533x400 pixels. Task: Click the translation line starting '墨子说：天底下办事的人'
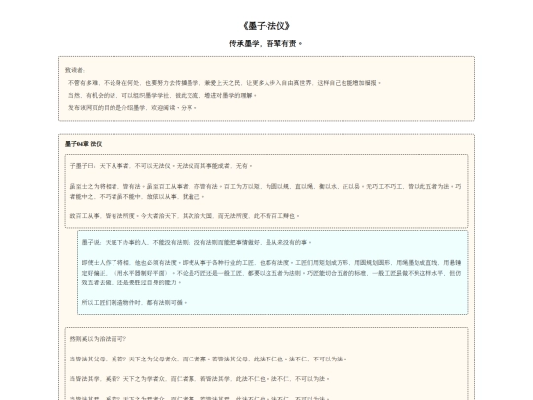coord(196,243)
